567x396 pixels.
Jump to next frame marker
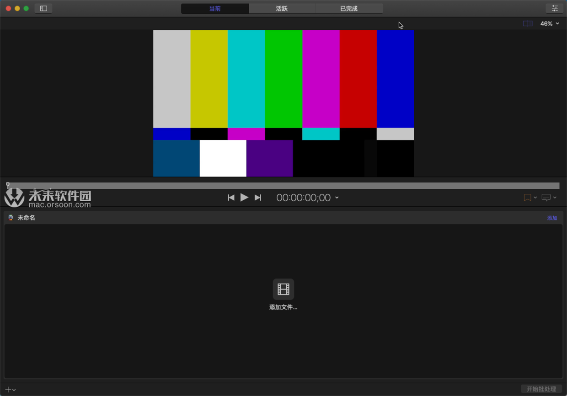pos(258,198)
